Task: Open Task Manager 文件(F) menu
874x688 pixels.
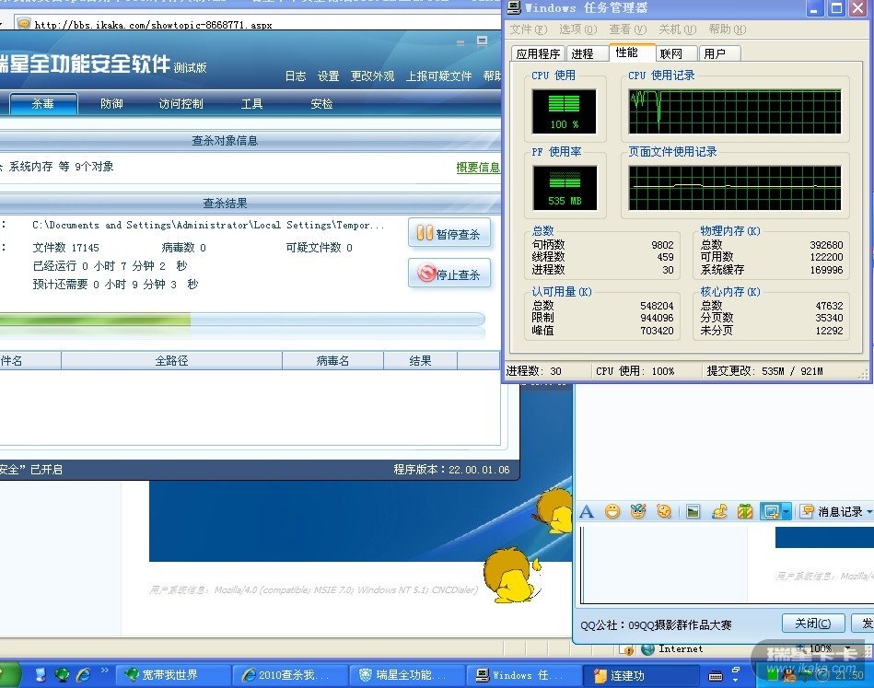Action: pos(529,29)
